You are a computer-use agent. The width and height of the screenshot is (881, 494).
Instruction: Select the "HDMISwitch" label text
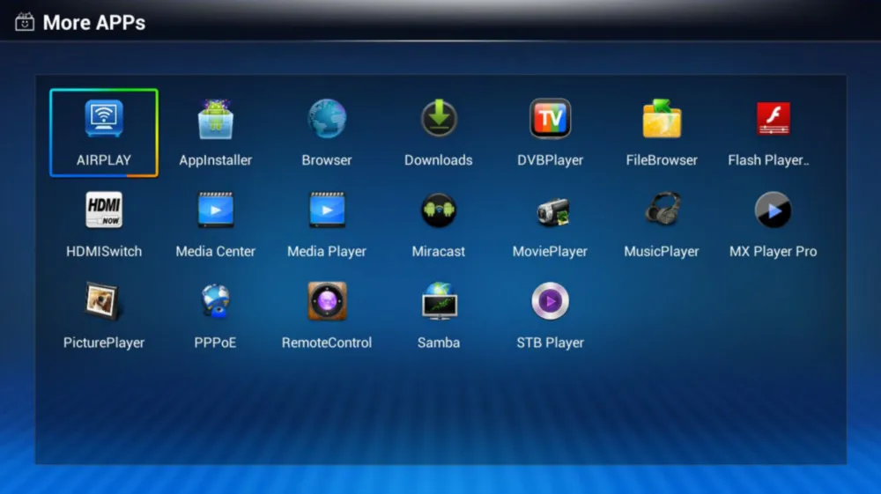click(x=104, y=252)
